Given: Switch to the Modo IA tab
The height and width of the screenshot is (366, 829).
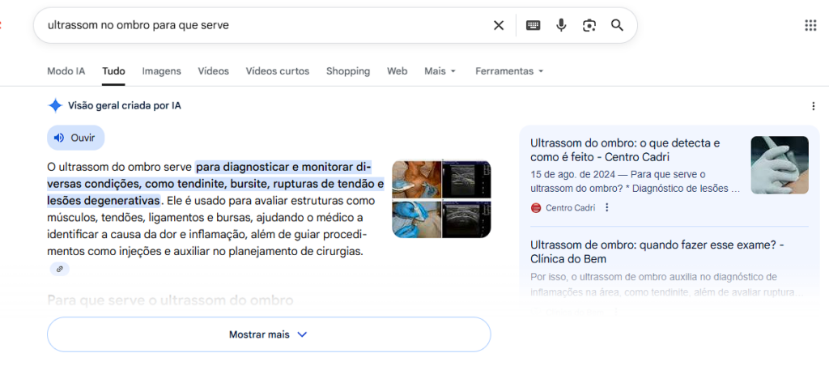Looking at the screenshot, I should click(x=66, y=71).
